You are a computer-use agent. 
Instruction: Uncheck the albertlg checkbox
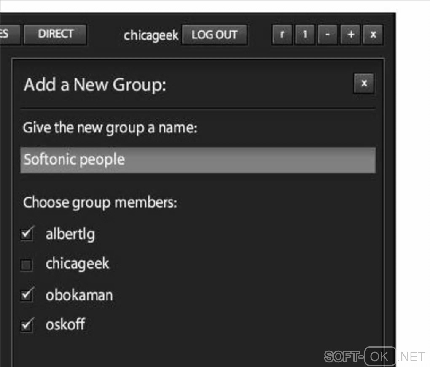[x=27, y=234]
